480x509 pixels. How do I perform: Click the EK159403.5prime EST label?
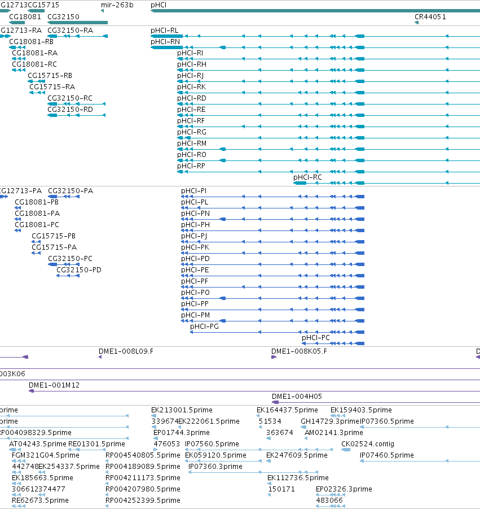click(x=362, y=410)
